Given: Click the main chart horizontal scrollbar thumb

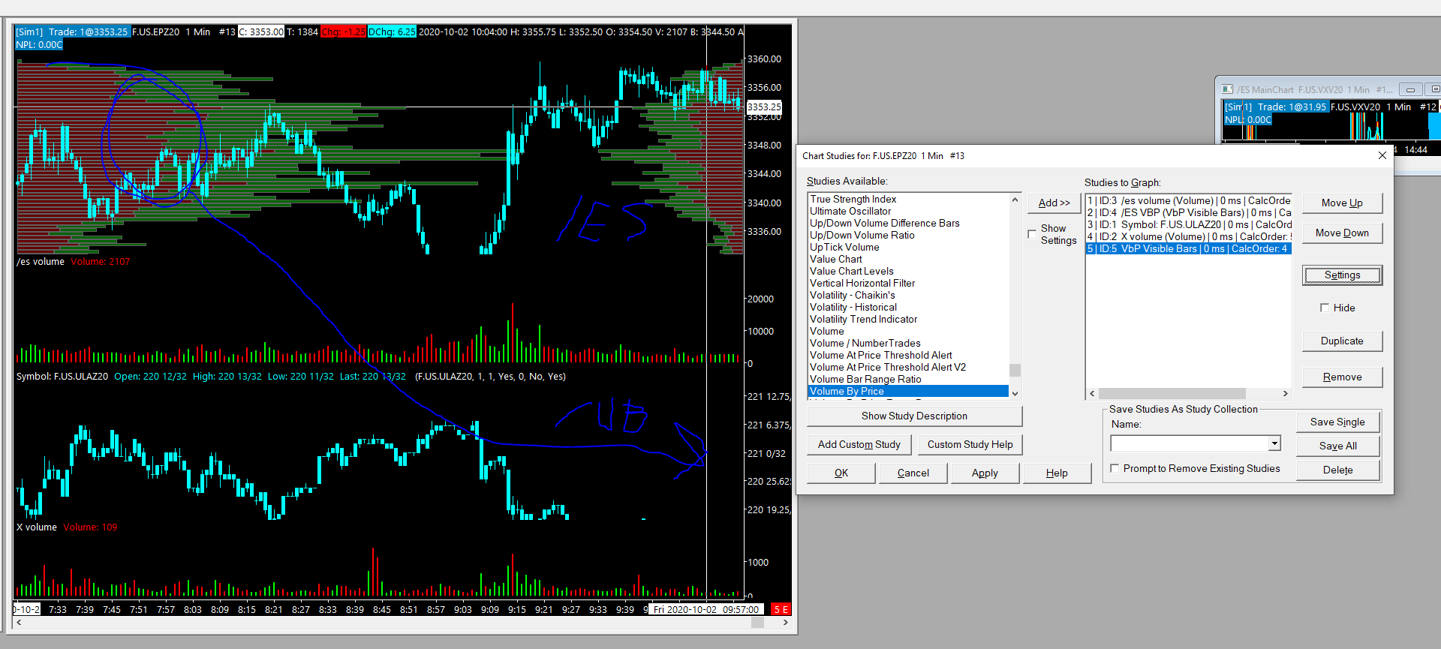Looking at the screenshot, I should point(757,622).
